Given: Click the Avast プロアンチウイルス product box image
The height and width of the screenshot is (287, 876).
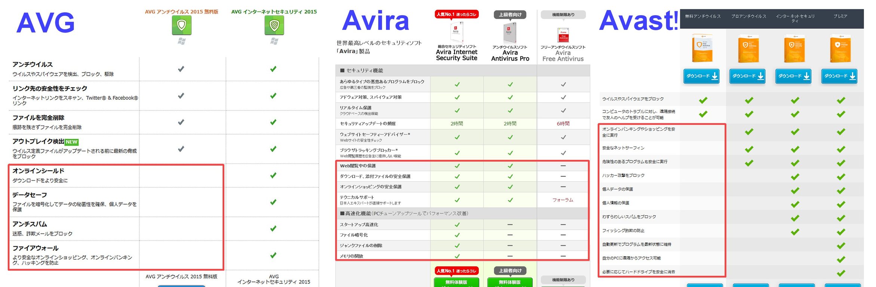Looking at the screenshot, I should 748,48.
